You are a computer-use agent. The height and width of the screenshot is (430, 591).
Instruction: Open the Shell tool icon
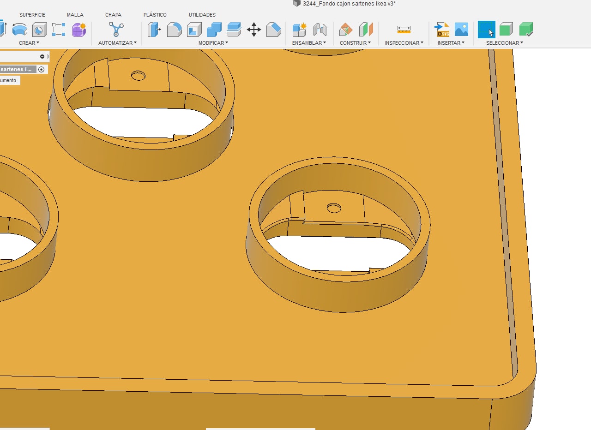(x=194, y=30)
